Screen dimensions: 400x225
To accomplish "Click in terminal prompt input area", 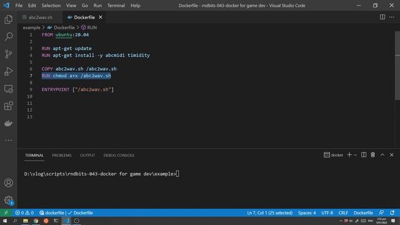I will (177, 174).
